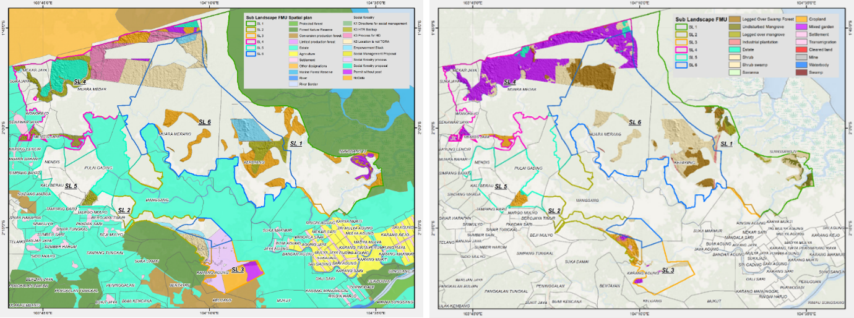Click the SL 1 map label on spatial plan map

point(296,143)
